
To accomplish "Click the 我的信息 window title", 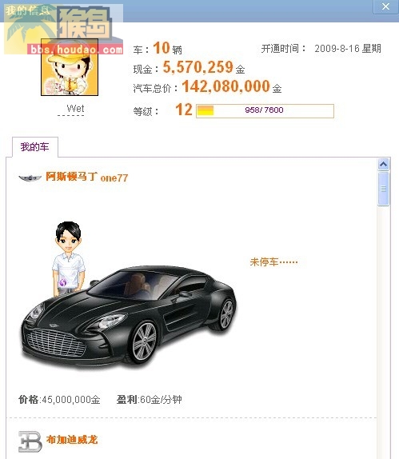I will 27,10.
